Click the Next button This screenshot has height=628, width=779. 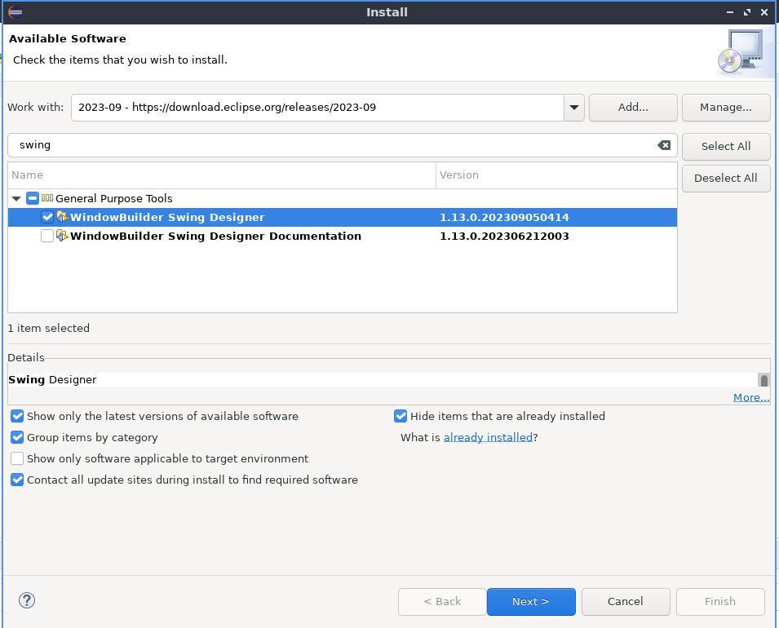[x=530, y=602]
